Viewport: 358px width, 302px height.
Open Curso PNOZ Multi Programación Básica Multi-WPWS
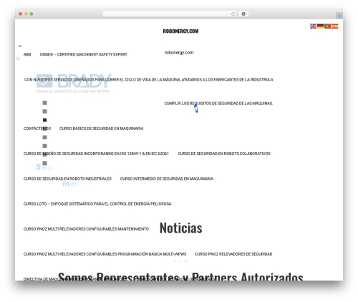pos(105,254)
